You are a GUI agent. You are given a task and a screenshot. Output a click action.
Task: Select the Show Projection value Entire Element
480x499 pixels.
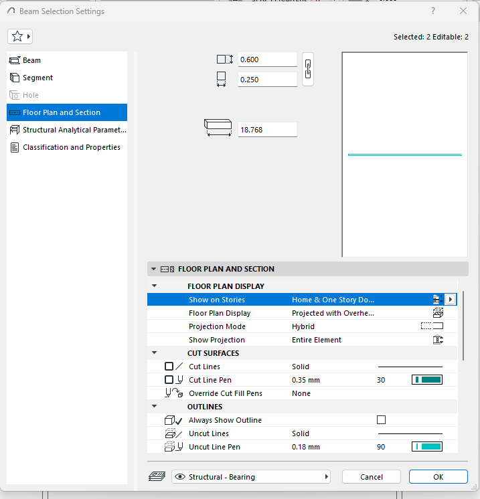316,340
